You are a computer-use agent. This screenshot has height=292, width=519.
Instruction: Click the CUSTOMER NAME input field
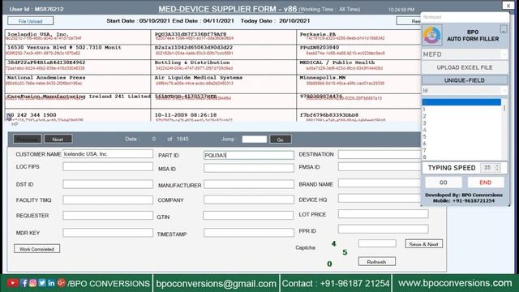pos(108,154)
